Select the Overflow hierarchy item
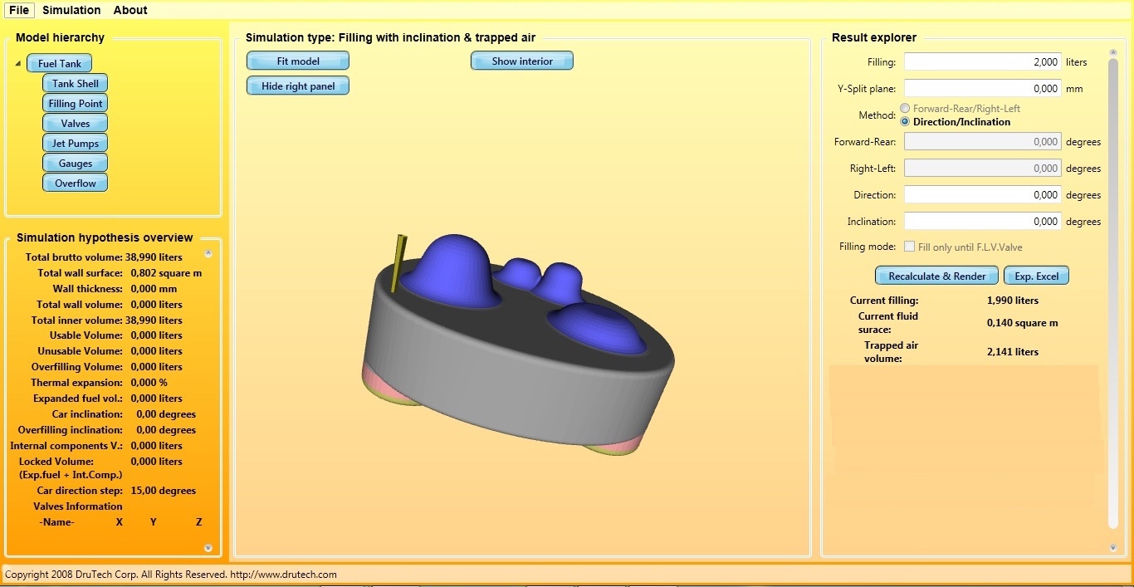Viewport: 1134px width, 587px height. 75,183
